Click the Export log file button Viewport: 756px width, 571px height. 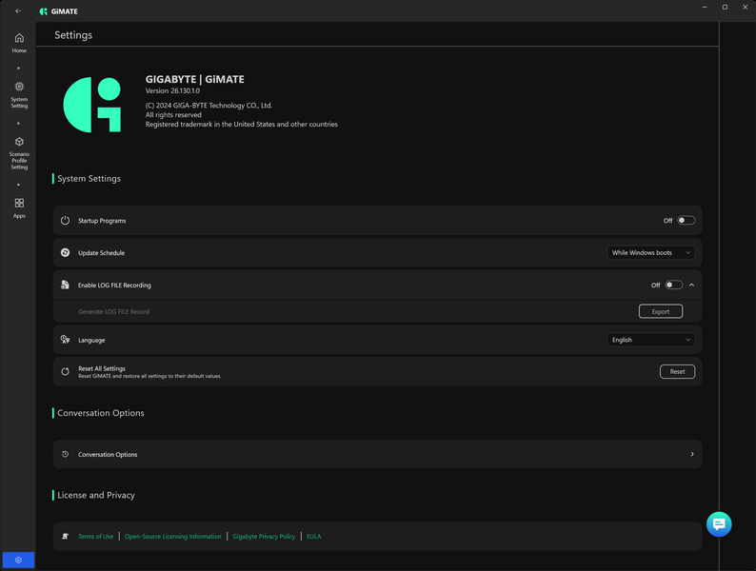click(x=661, y=311)
